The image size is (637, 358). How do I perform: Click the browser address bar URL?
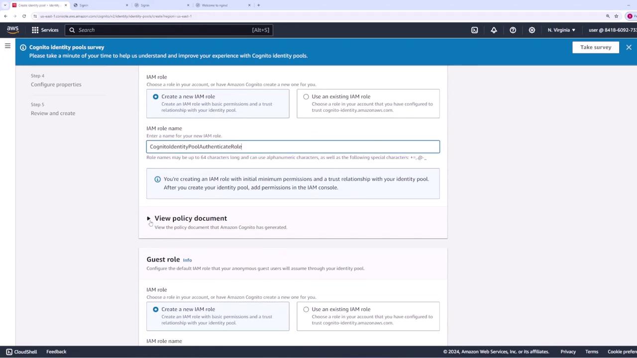[116, 16]
